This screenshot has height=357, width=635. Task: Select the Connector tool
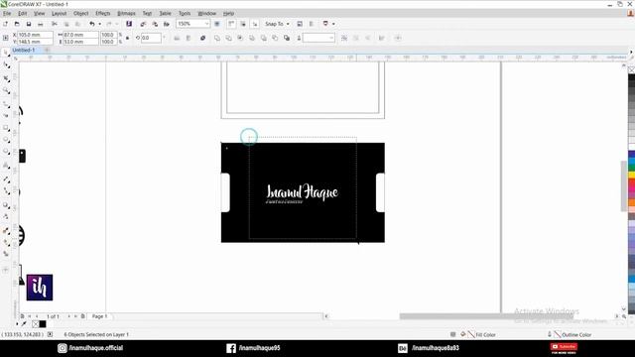pyautogui.click(x=6, y=190)
